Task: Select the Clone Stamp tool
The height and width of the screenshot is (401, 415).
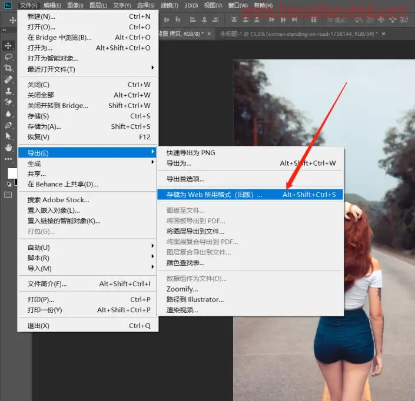Action: point(8,91)
